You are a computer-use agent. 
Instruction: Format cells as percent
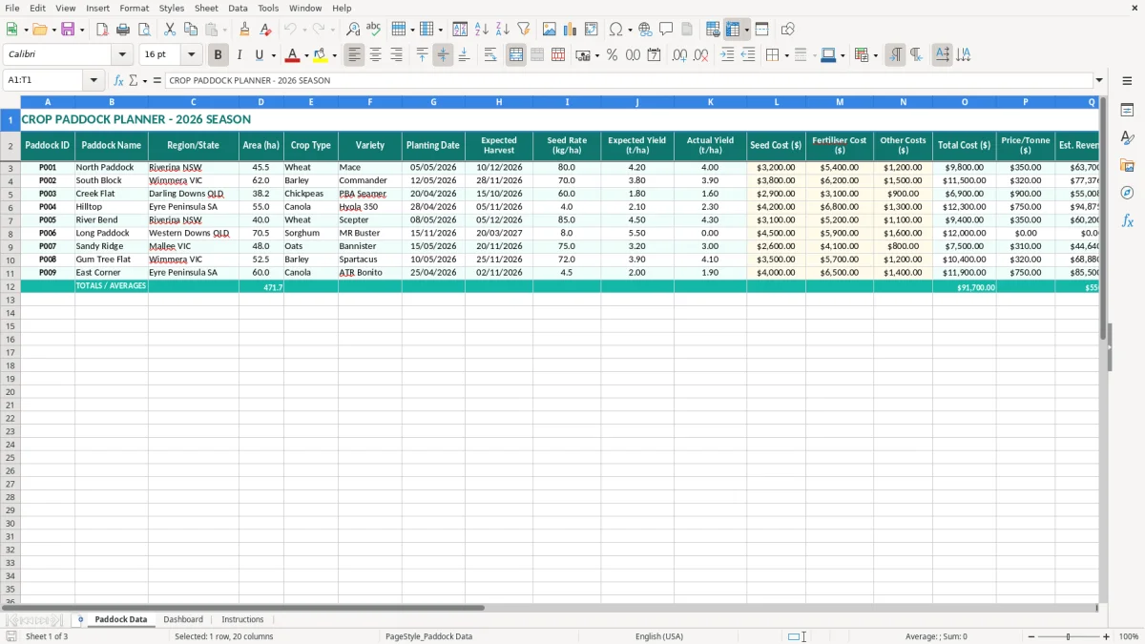(612, 55)
